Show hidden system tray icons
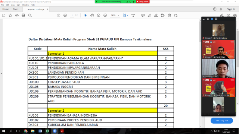 point(212,131)
